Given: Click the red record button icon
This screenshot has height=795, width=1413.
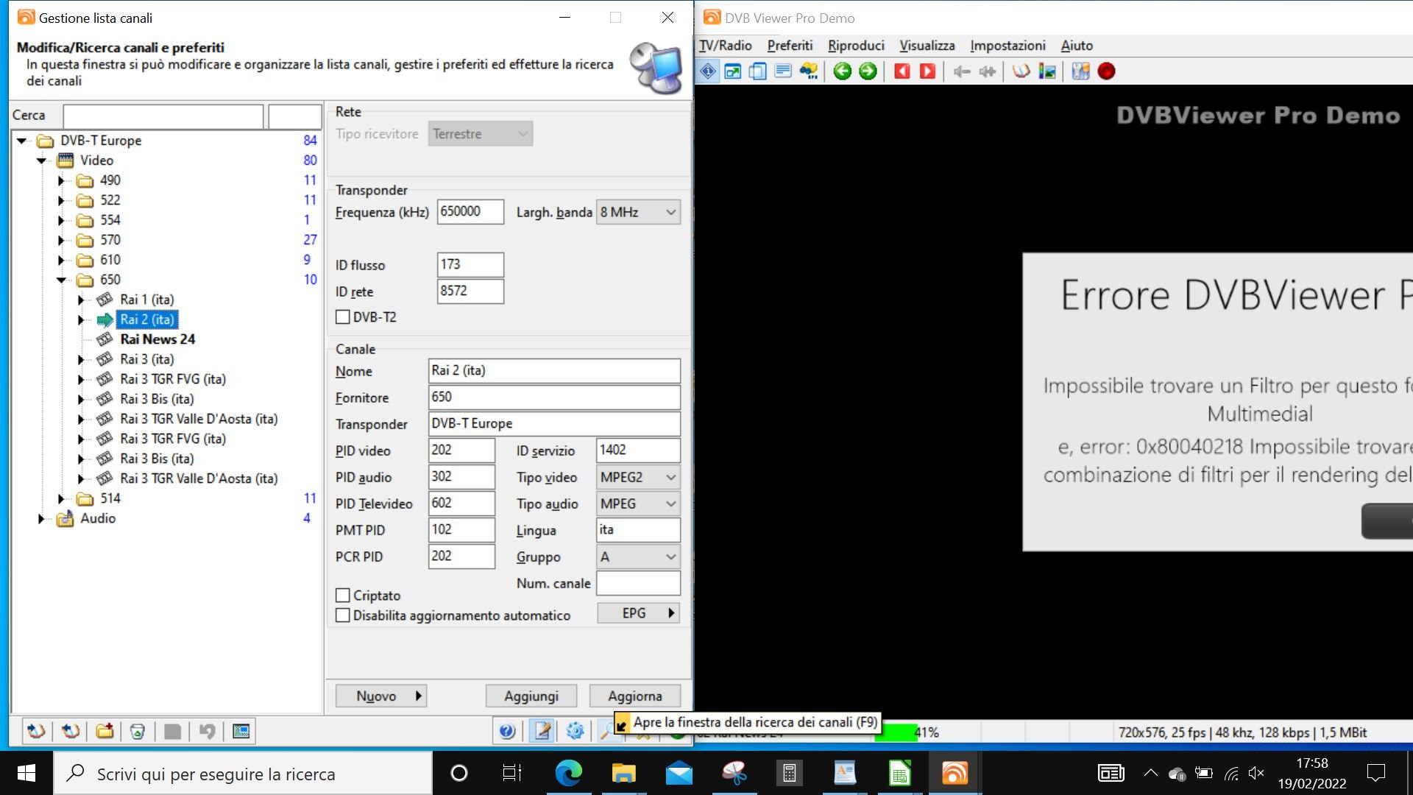Looking at the screenshot, I should point(1106,71).
